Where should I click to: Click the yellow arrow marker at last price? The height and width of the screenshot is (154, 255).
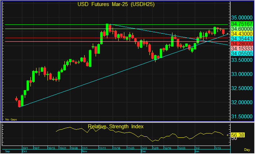(x=228, y=34)
